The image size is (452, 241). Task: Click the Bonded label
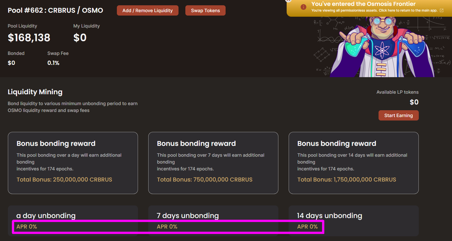[16, 53]
